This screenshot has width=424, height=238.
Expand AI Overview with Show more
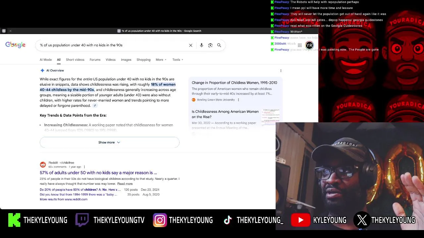pos(110,142)
